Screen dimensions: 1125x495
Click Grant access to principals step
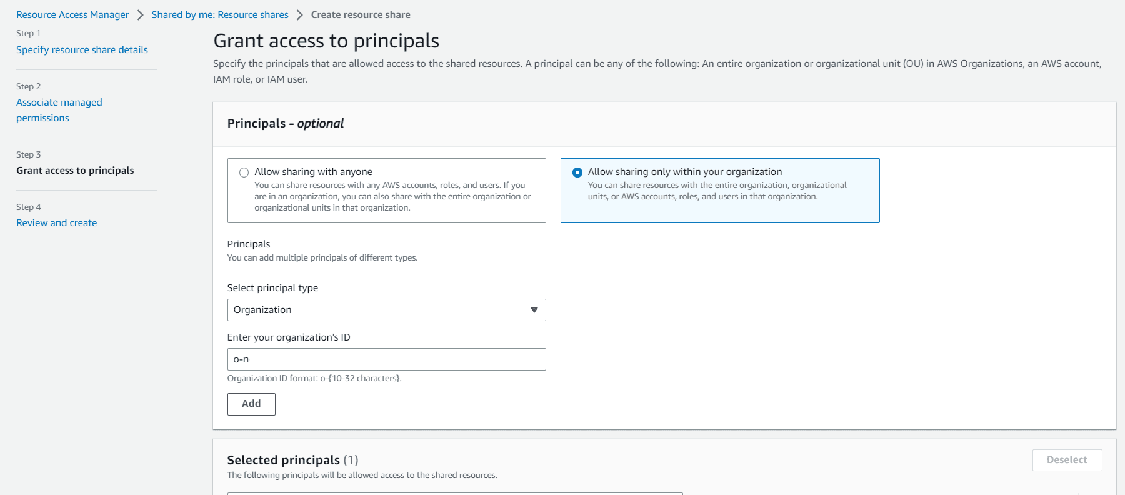pyautogui.click(x=75, y=171)
